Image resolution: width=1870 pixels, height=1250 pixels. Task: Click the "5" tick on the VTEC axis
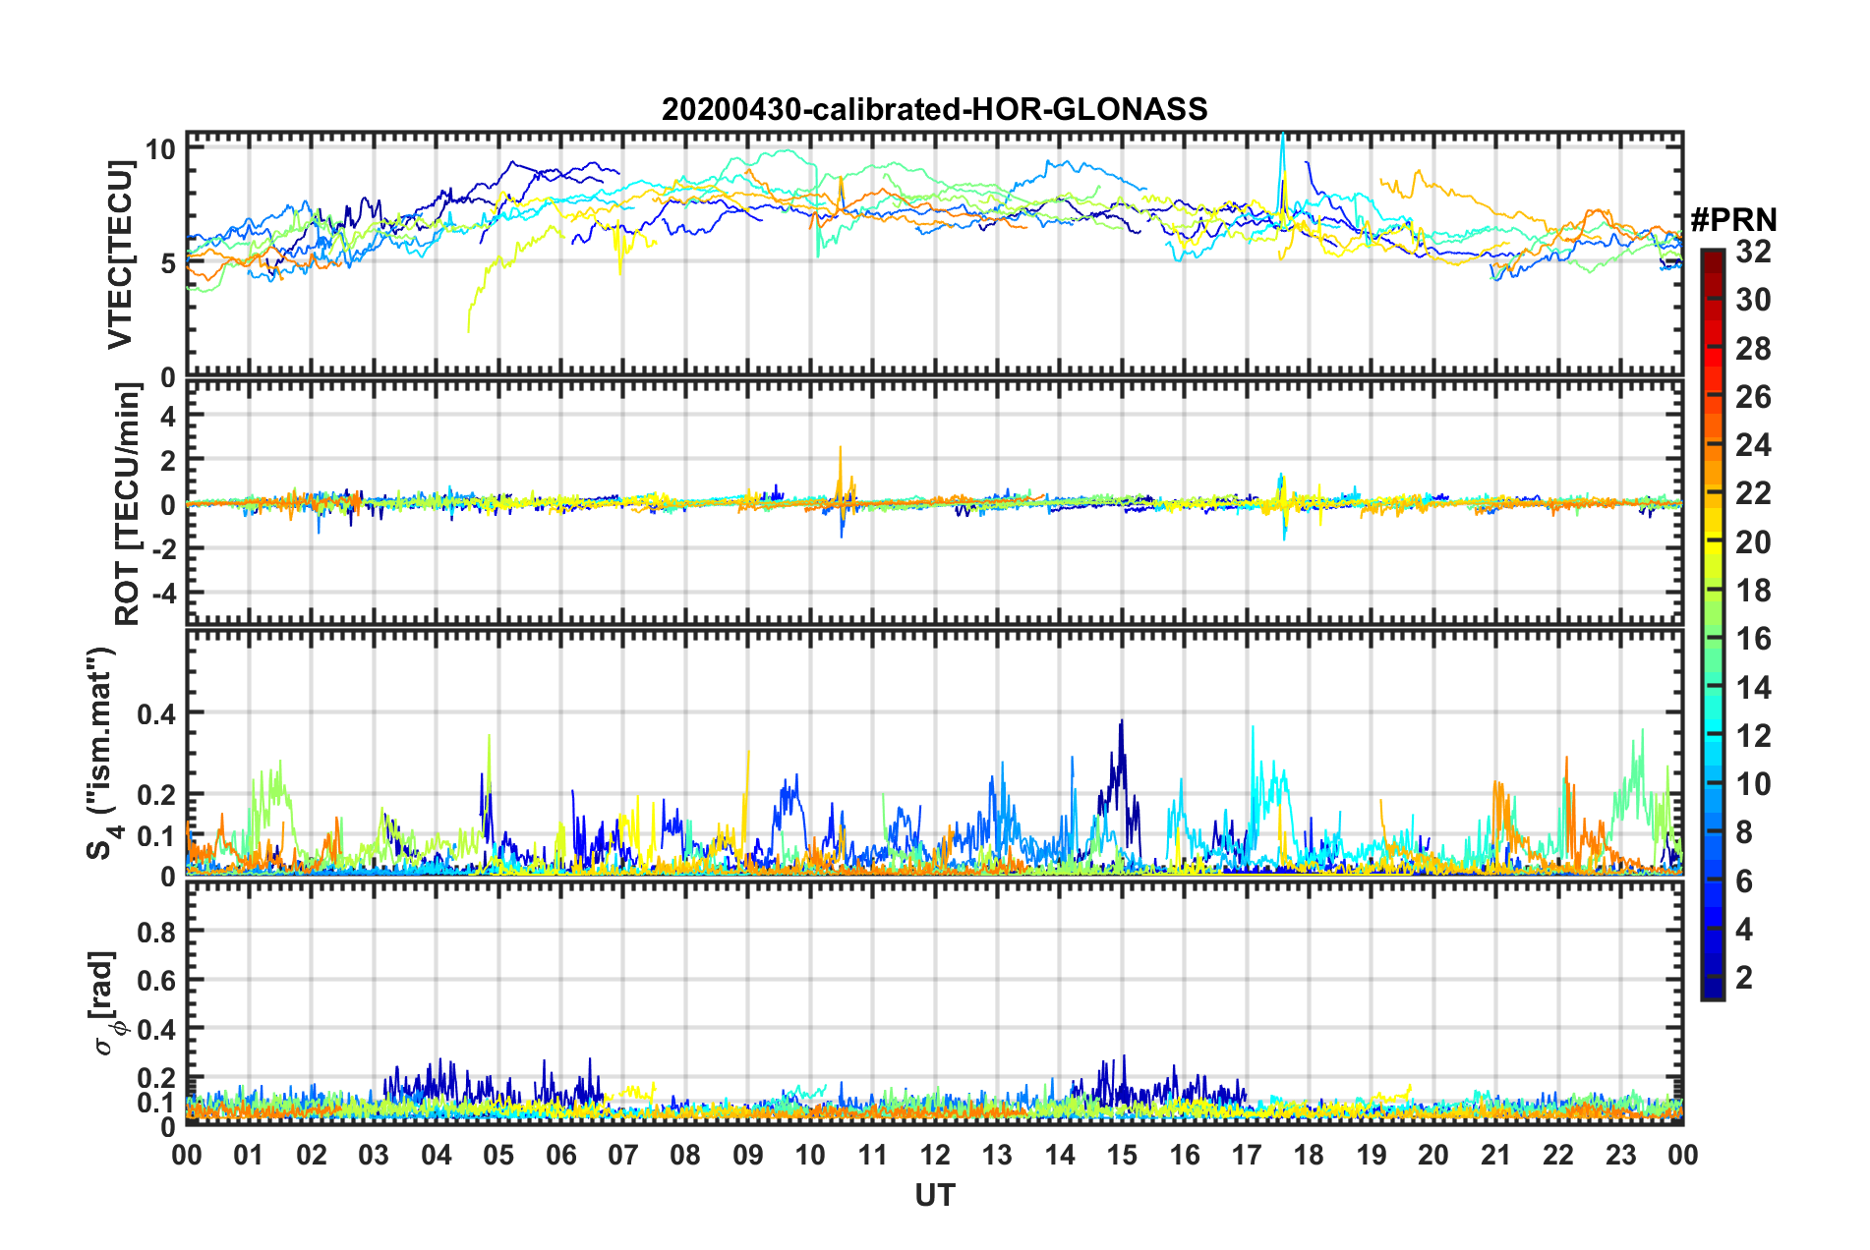168,263
